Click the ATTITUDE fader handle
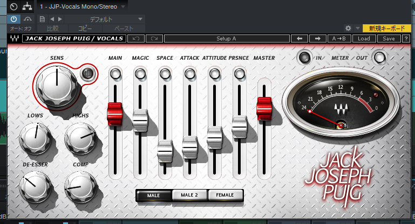This screenshot has height=224, width=415. (x=215, y=138)
